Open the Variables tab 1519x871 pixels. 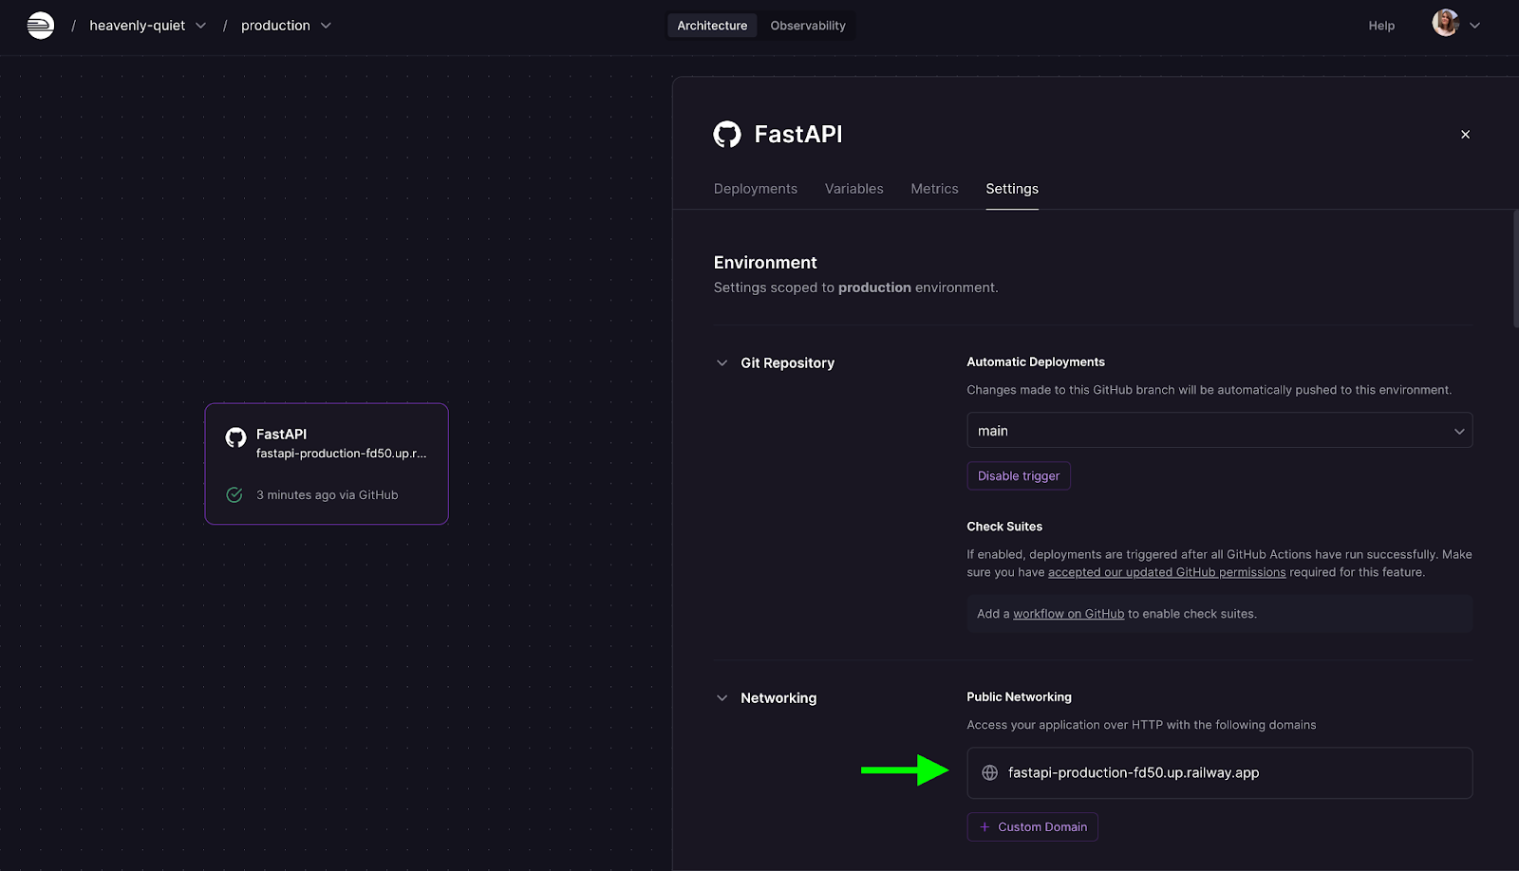[853, 189]
